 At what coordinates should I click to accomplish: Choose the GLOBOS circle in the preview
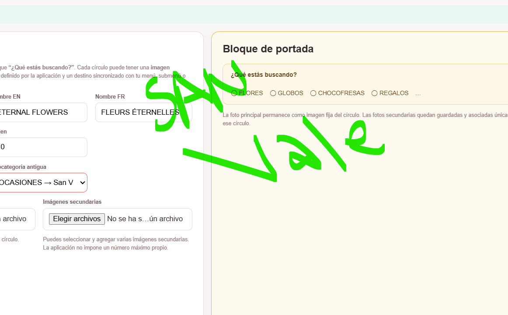click(273, 93)
